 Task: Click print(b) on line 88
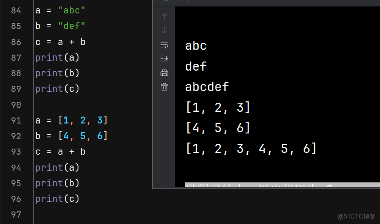coord(57,73)
